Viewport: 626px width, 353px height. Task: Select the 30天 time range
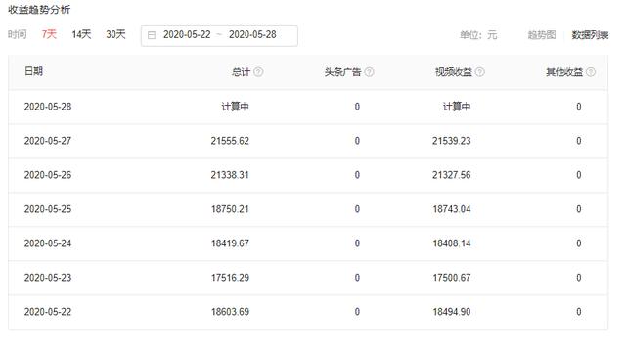pyautogui.click(x=115, y=34)
